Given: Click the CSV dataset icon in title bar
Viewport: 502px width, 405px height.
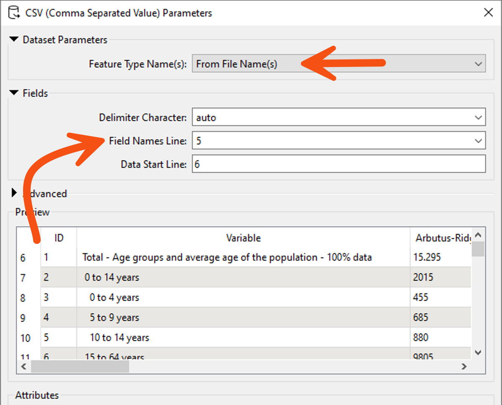Looking at the screenshot, I should tap(14, 13).
